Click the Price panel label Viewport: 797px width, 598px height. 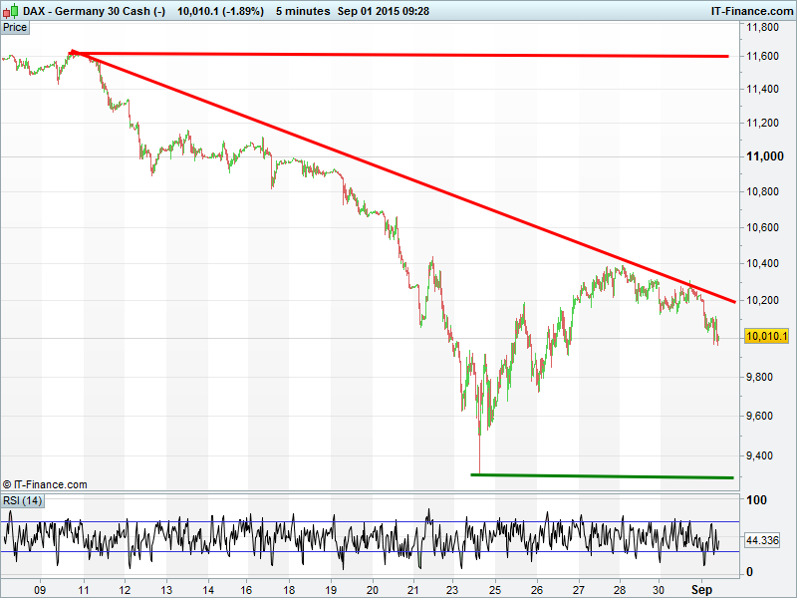pyautogui.click(x=15, y=27)
